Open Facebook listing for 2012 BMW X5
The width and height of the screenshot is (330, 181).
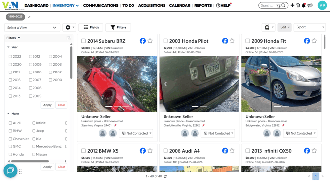143,151
